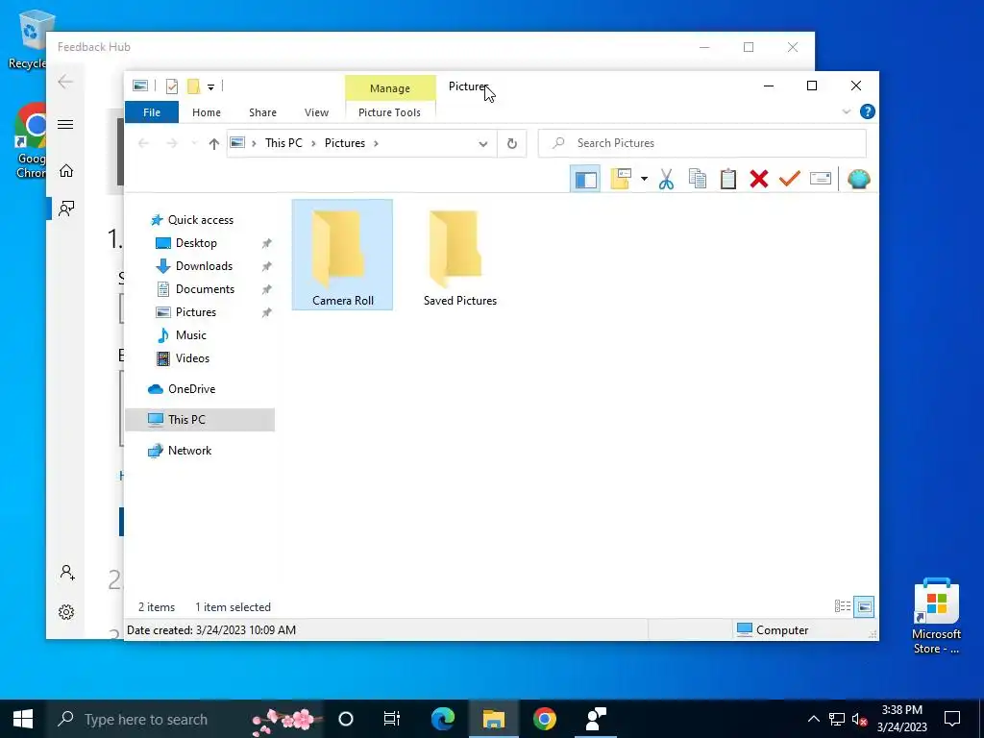
Task: Open the Picture Tools tab
Action: pos(389,112)
